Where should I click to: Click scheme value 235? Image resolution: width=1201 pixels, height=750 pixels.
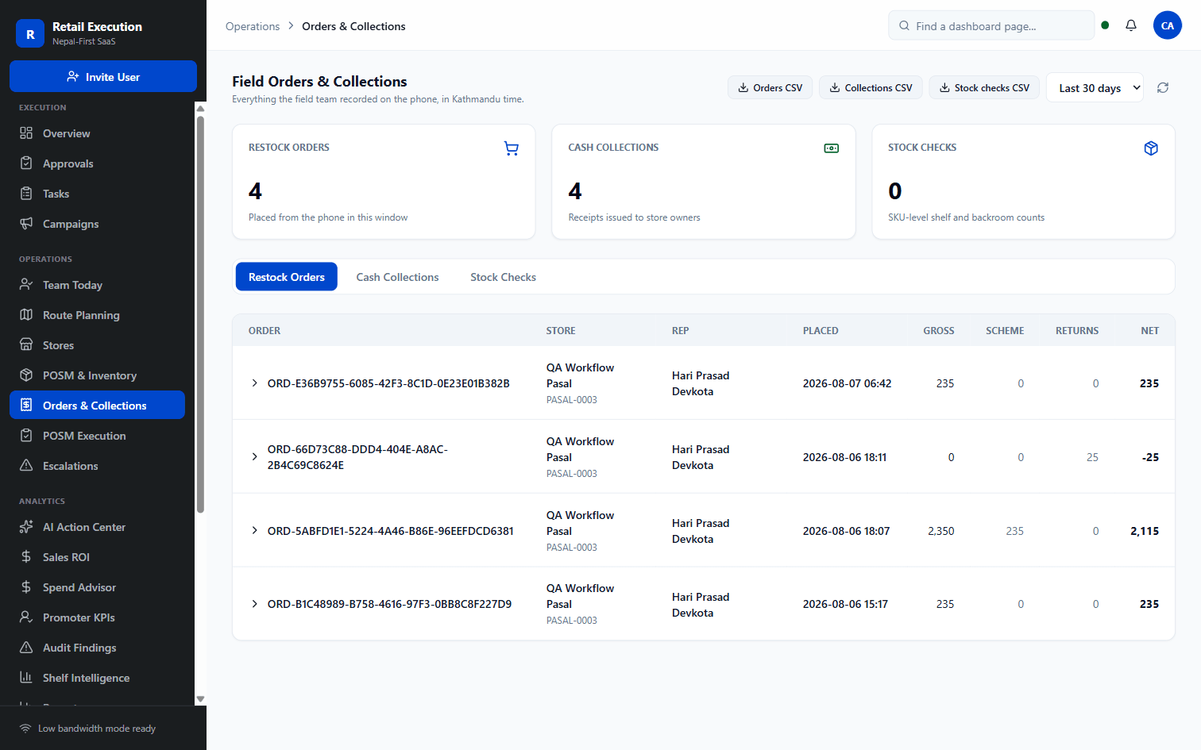coord(1014,531)
